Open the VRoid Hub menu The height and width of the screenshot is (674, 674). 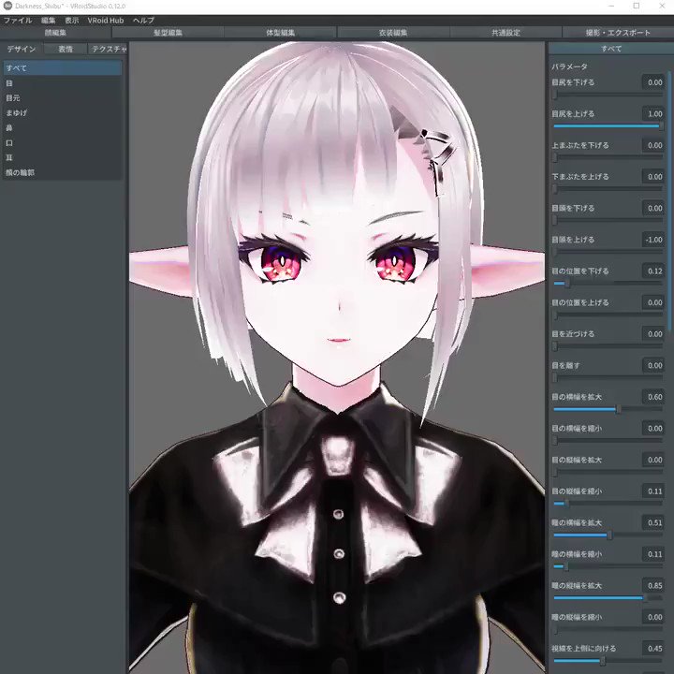coord(105,21)
